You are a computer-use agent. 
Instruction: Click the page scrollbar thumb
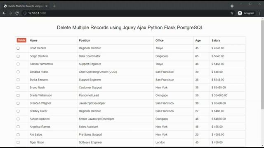[x=262, y=65]
